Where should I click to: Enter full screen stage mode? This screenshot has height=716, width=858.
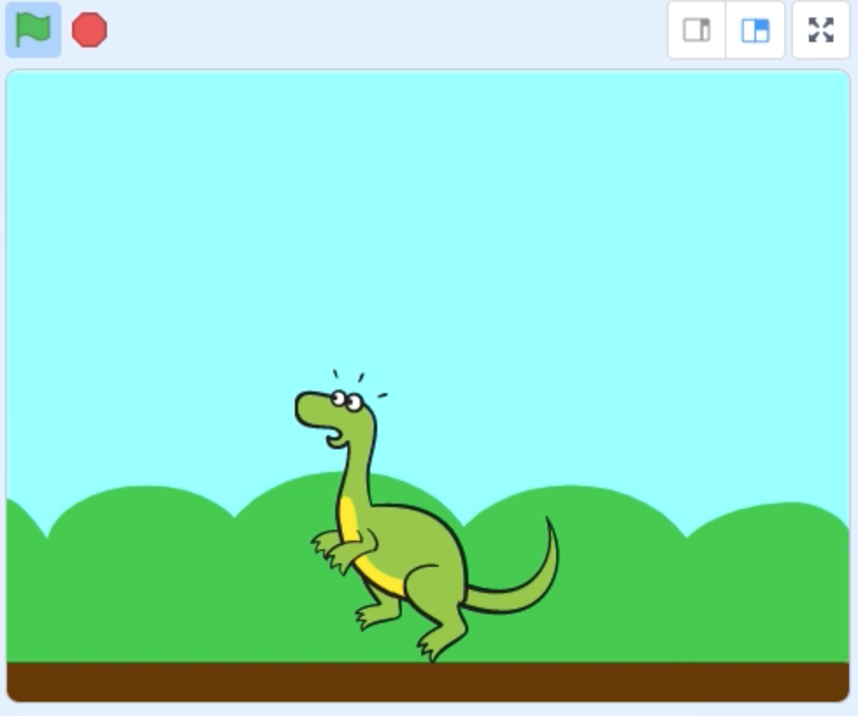[821, 31]
